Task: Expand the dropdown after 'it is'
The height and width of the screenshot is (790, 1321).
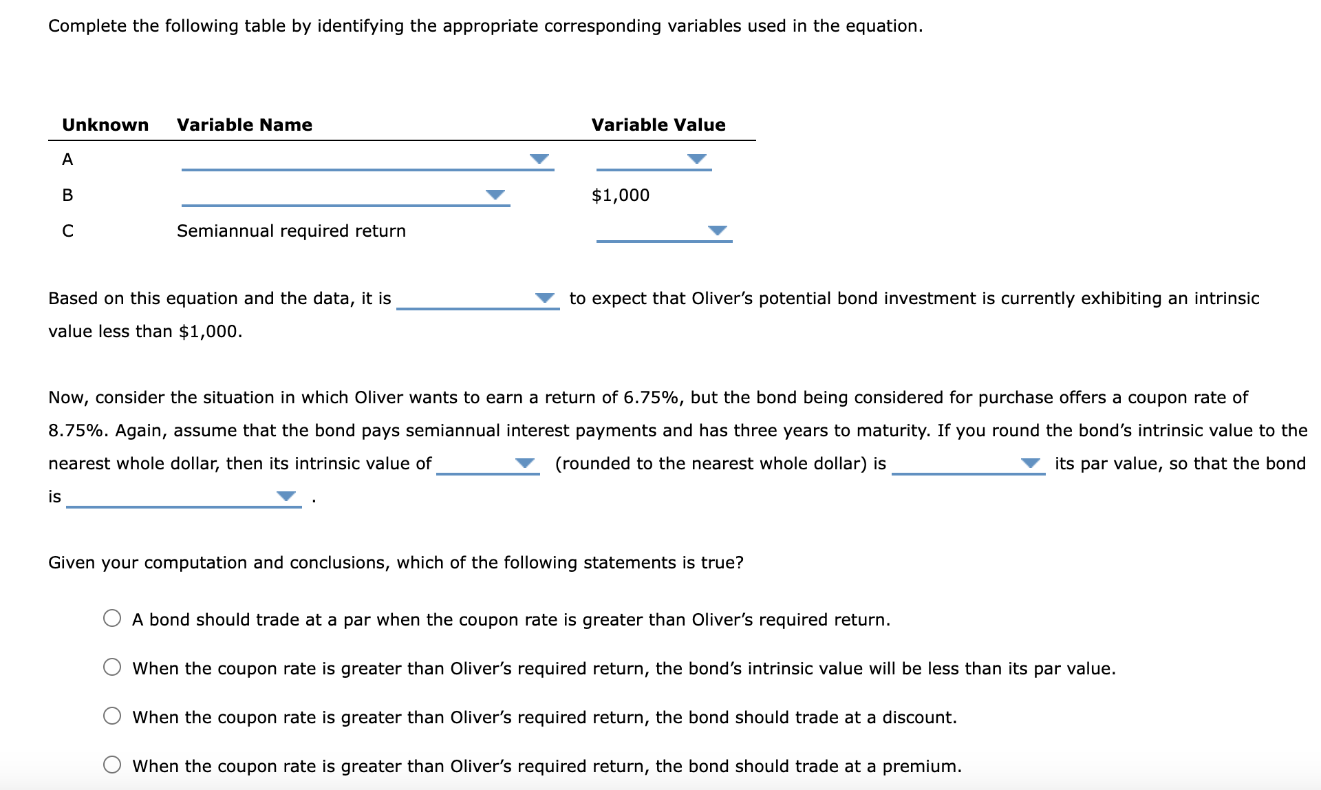Action: pyautogui.click(x=544, y=297)
